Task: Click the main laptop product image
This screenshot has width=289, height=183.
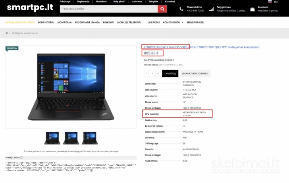Action: coord(71,87)
